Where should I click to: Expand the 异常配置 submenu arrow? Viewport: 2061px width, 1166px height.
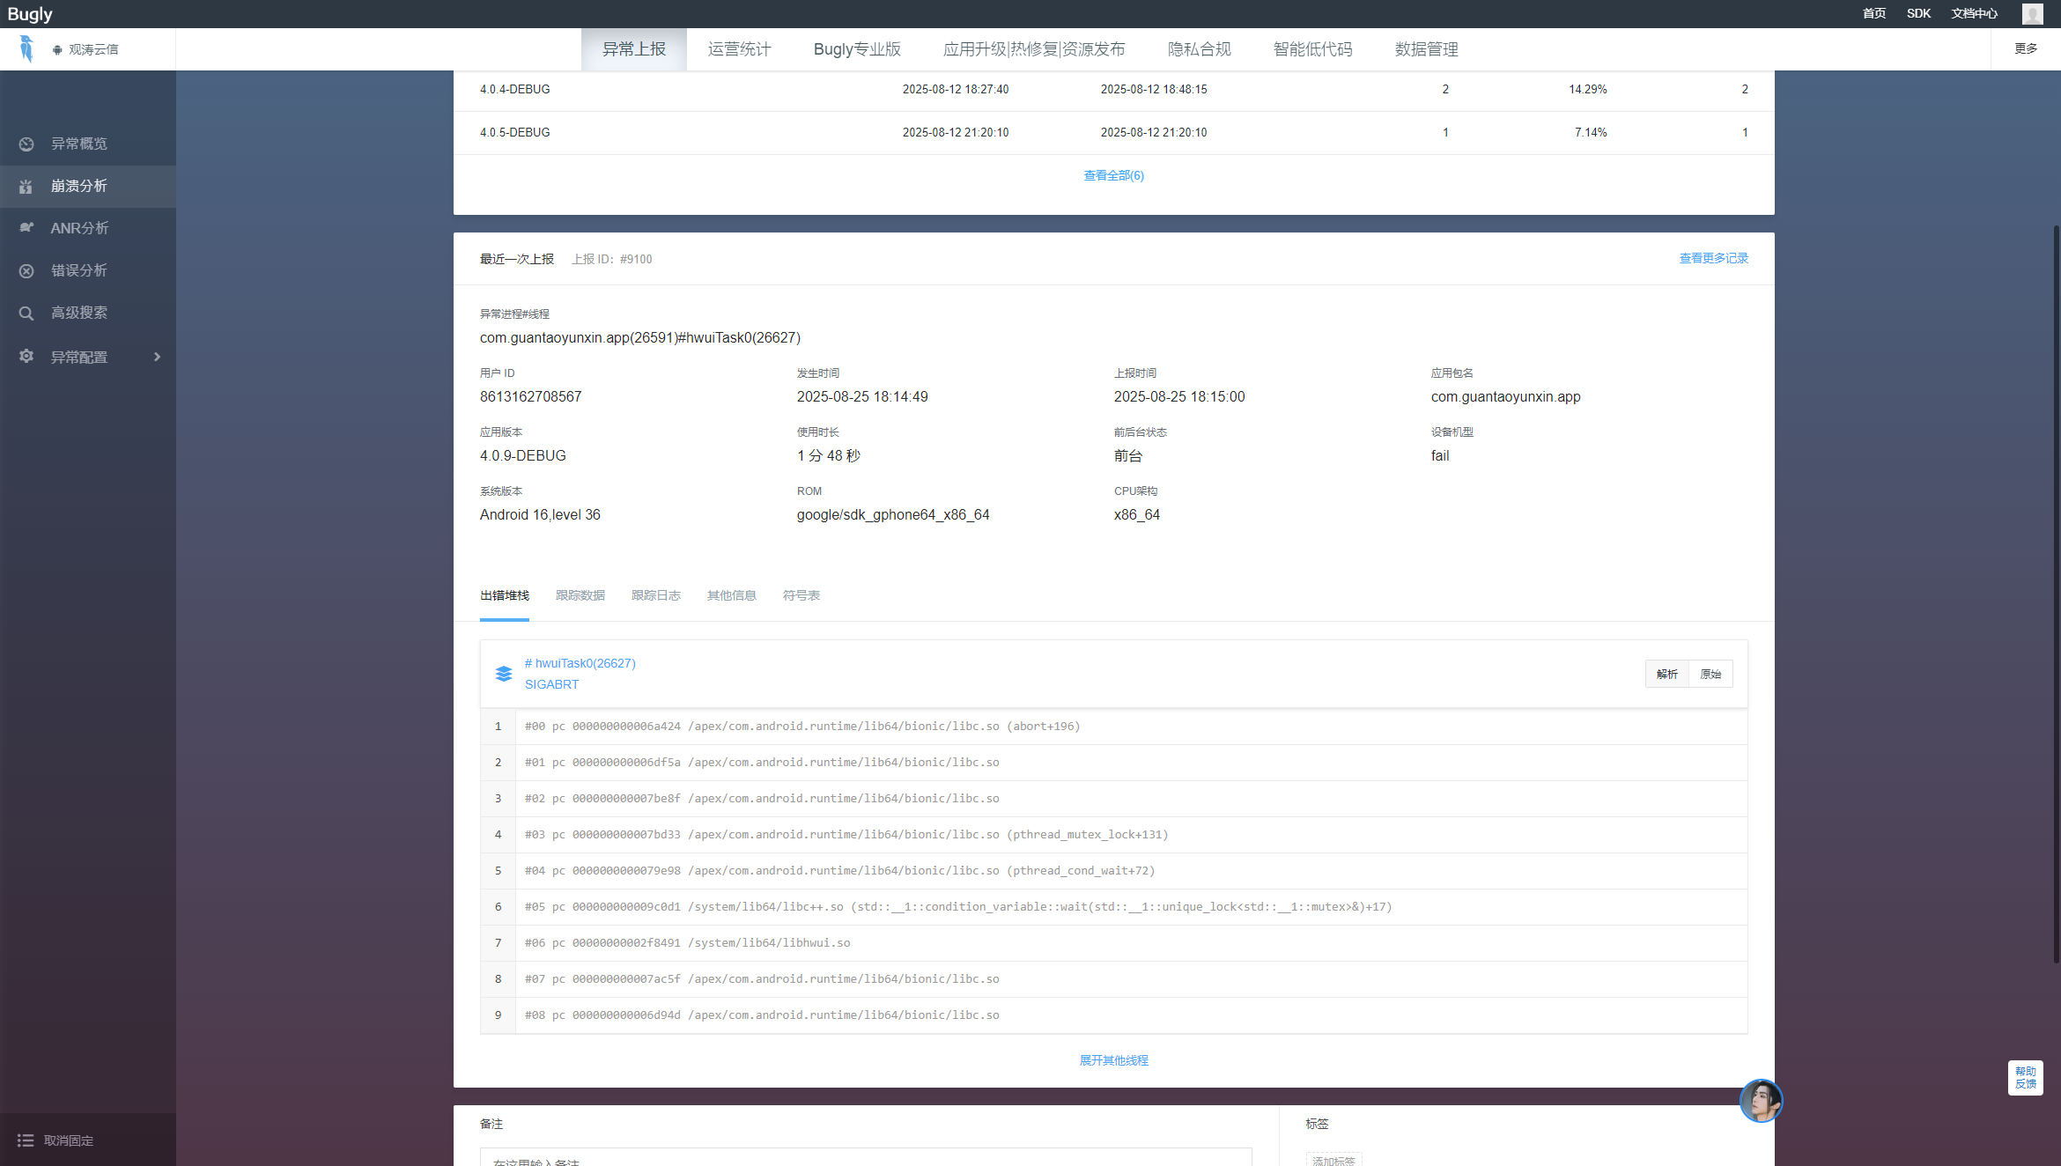click(157, 357)
